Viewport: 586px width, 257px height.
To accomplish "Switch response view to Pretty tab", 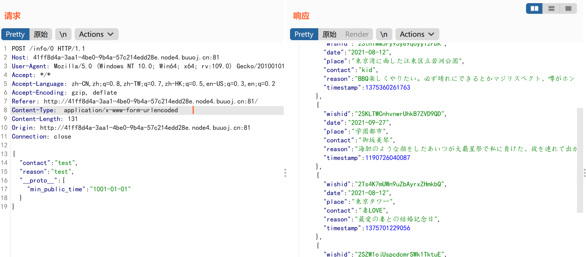I will pos(304,34).
